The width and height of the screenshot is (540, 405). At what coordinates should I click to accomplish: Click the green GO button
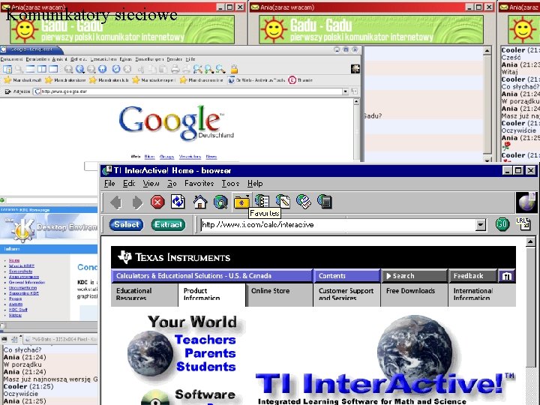[x=502, y=224]
